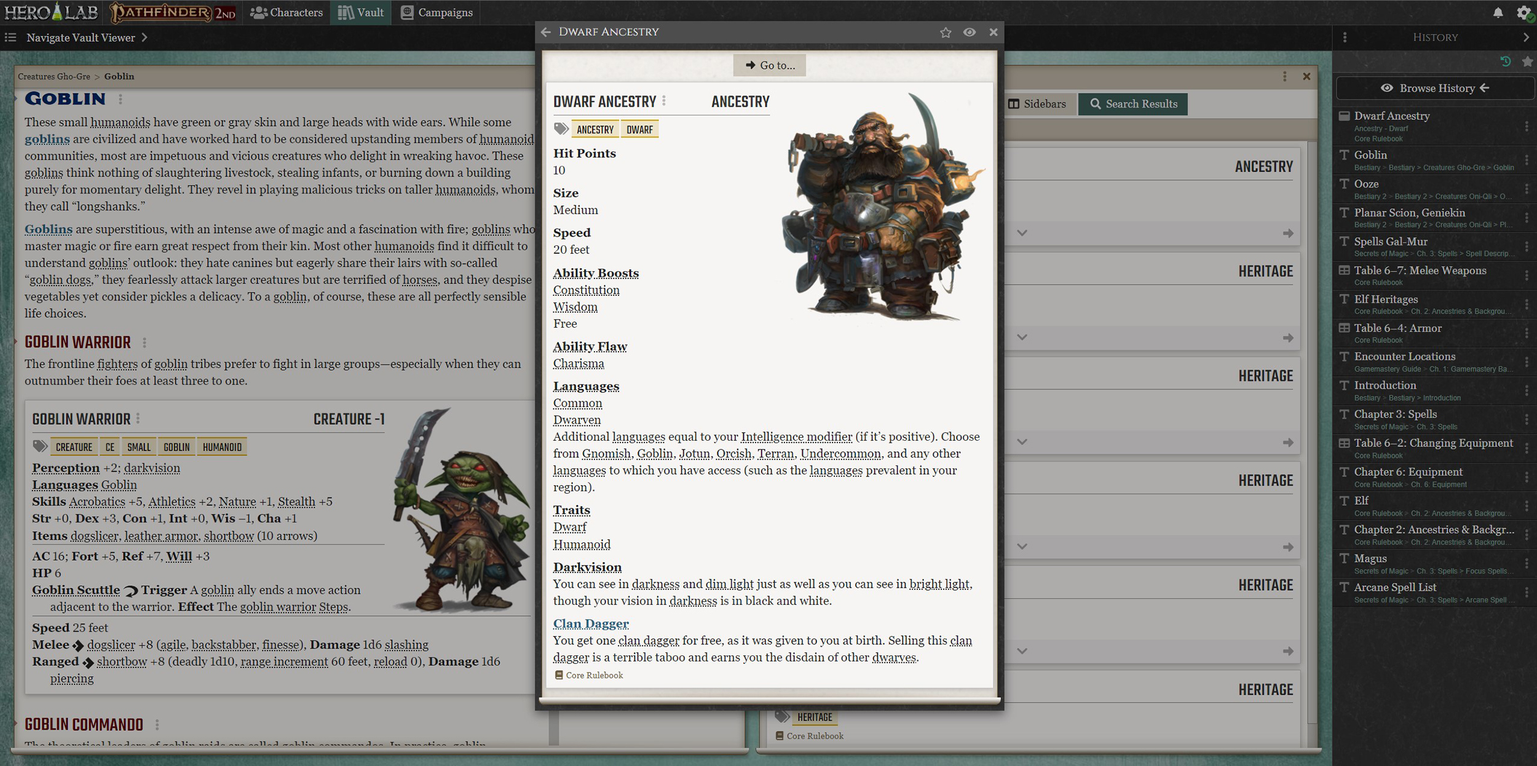The width and height of the screenshot is (1537, 766).
Task: Open Planar Scion, Geniekin history entry
Action: 1410,213
